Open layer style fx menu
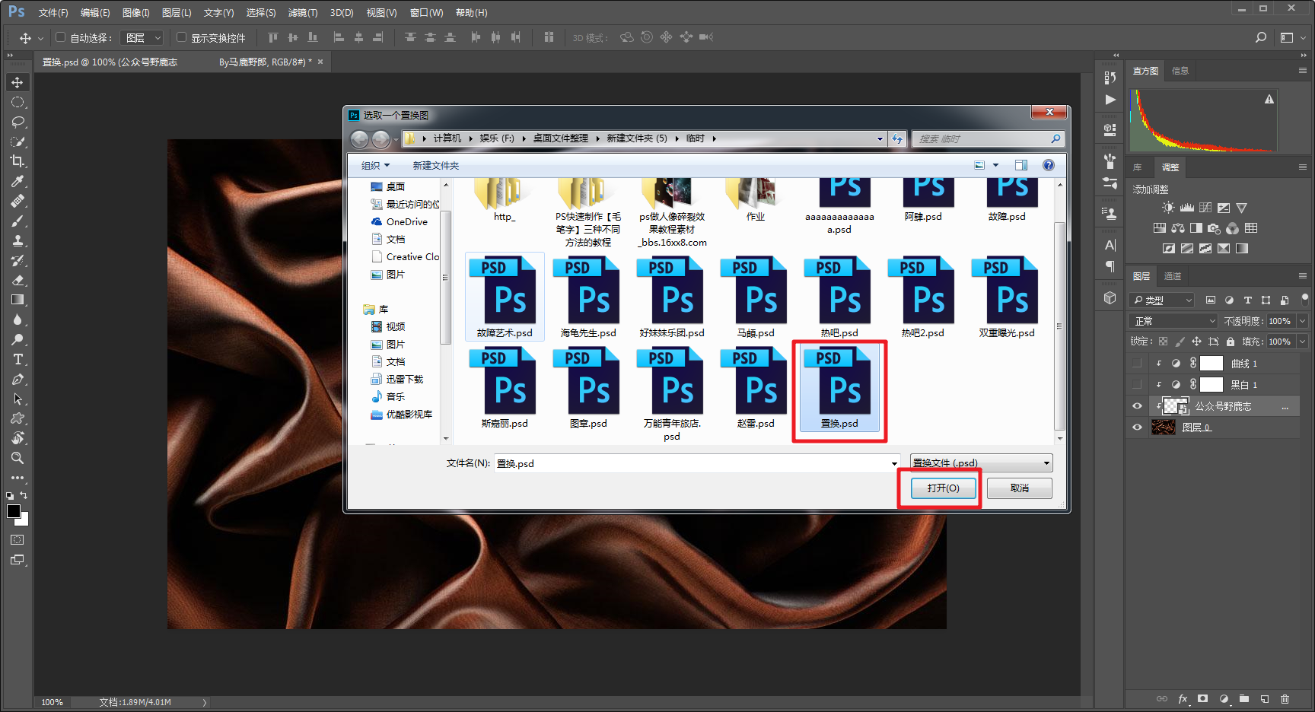Viewport: 1315px width, 712px height. click(1183, 698)
